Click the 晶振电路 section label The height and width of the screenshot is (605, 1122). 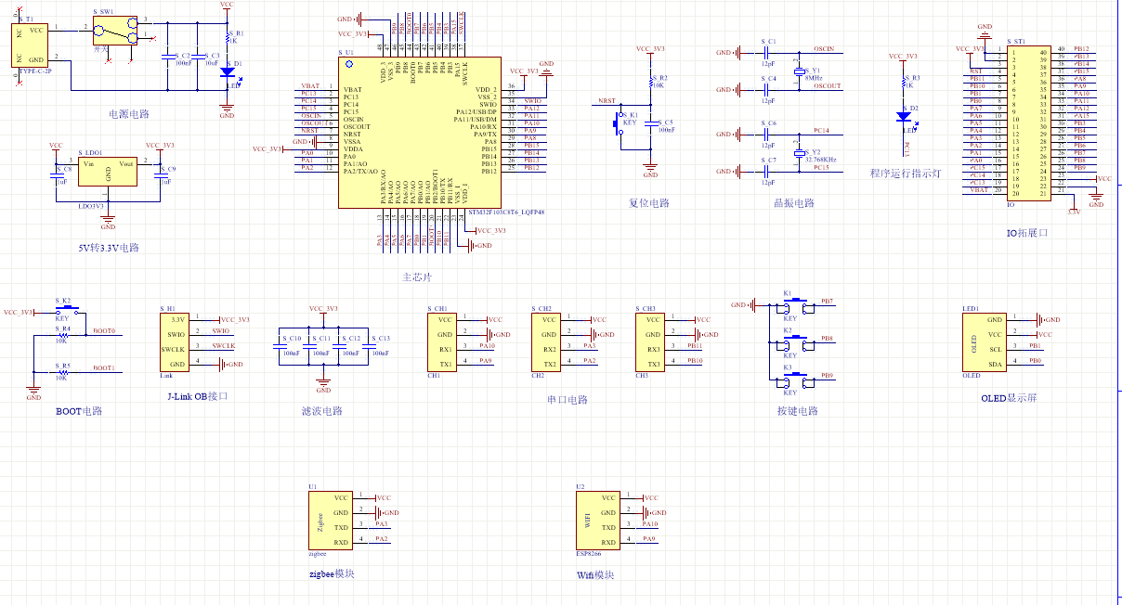coord(794,202)
